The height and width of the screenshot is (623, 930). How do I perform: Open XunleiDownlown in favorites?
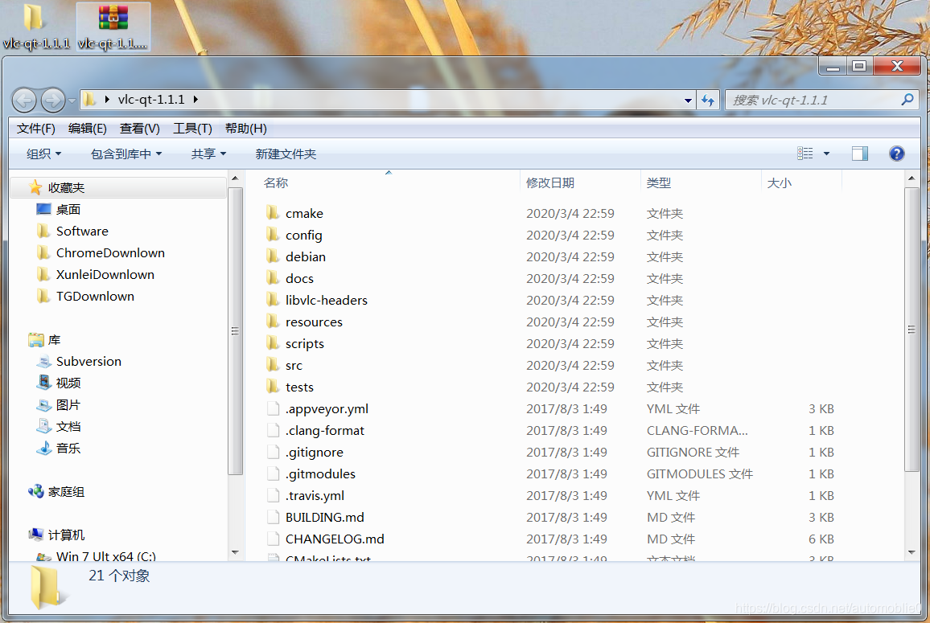click(x=105, y=274)
